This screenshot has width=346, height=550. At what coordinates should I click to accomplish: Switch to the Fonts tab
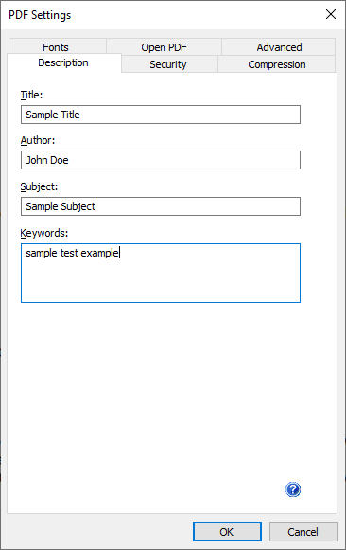[x=56, y=47]
